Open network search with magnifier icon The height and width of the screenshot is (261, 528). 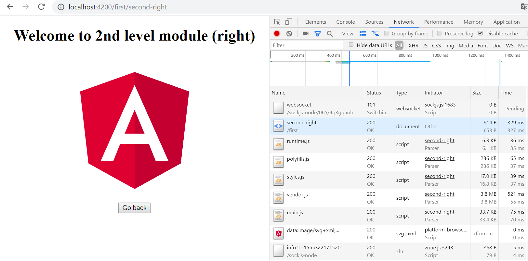pos(330,33)
